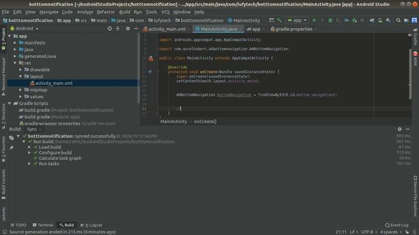Hide the Build panel with minus icon
The image size is (419, 235).
point(407,129)
